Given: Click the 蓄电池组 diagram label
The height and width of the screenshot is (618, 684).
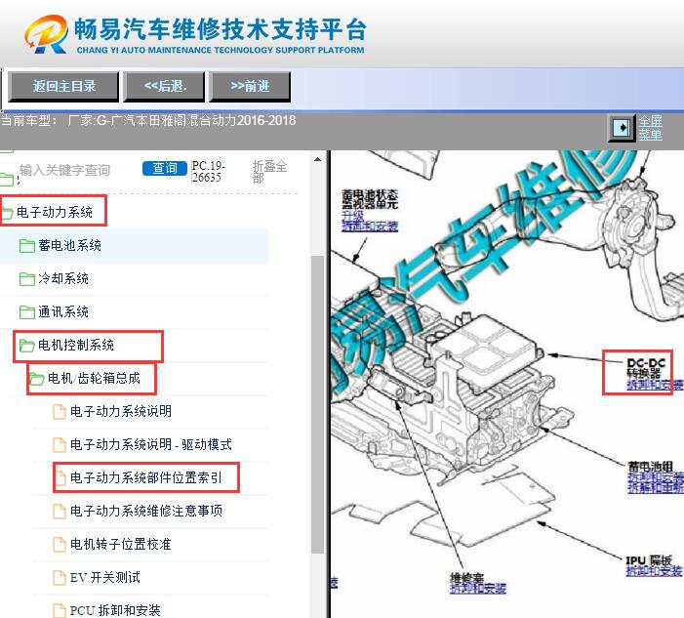Looking at the screenshot, I should [x=650, y=467].
